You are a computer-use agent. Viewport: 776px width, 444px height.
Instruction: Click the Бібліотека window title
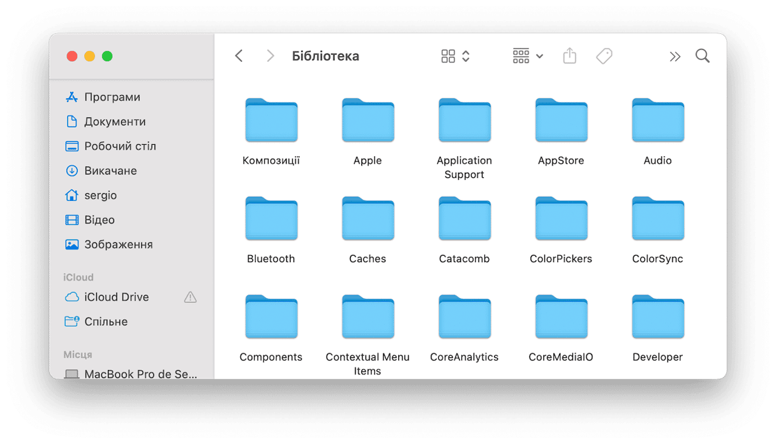325,56
